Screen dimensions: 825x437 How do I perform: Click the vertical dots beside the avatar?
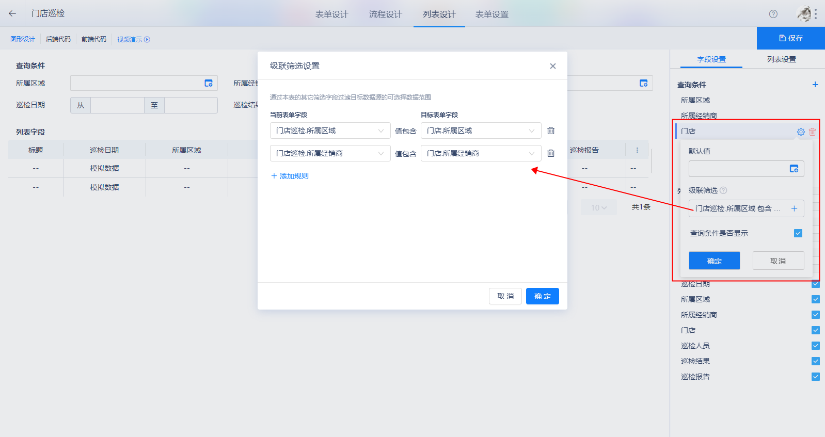(x=816, y=14)
